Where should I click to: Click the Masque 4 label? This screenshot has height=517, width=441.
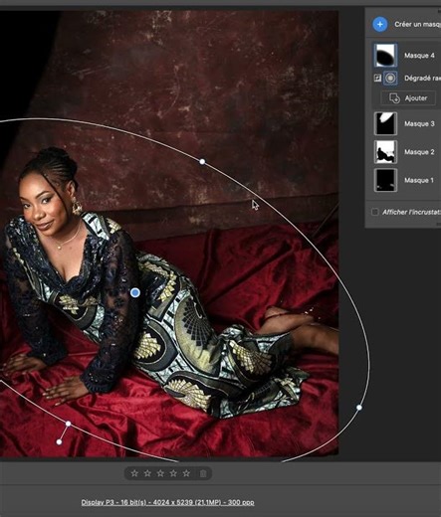[x=419, y=56]
